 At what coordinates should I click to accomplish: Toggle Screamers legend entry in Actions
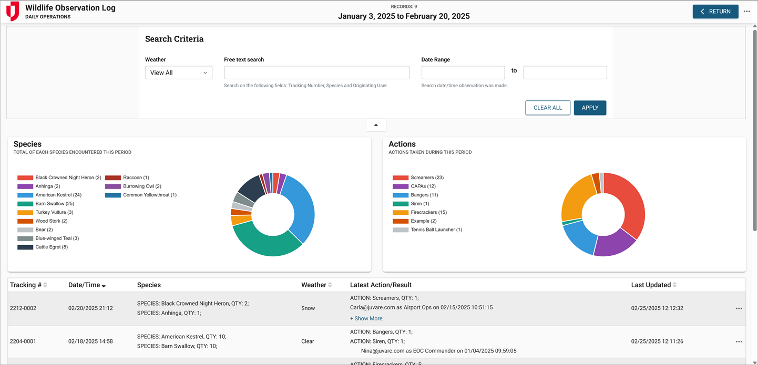(x=427, y=178)
